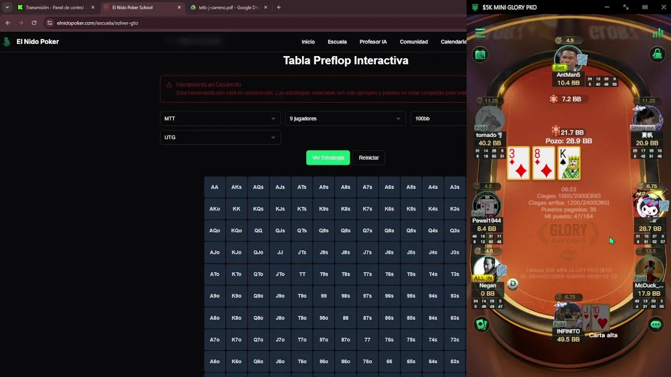
Task: Click the poker client shield logo
Action: pyautogui.click(x=475, y=7)
